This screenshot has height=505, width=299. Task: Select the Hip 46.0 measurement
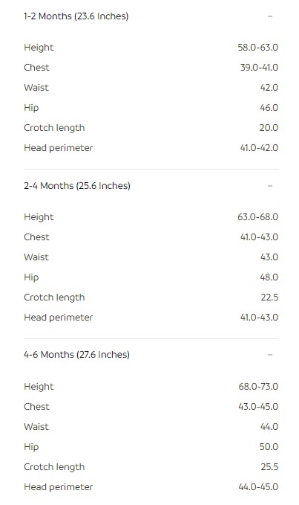(269, 108)
